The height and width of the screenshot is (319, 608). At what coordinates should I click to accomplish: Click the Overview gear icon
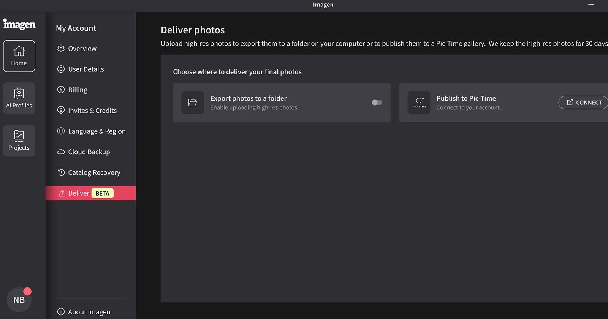pos(61,49)
